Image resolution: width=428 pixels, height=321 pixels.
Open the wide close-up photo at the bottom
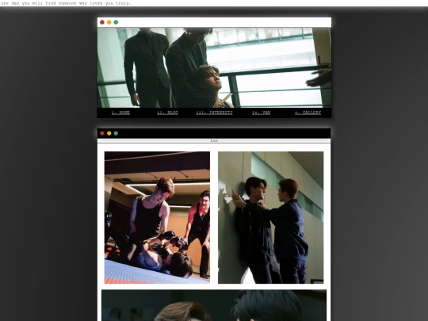click(214, 305)
